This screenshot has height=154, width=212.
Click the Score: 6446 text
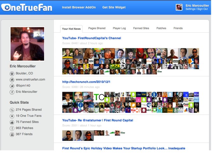click(x=70, y=43)
